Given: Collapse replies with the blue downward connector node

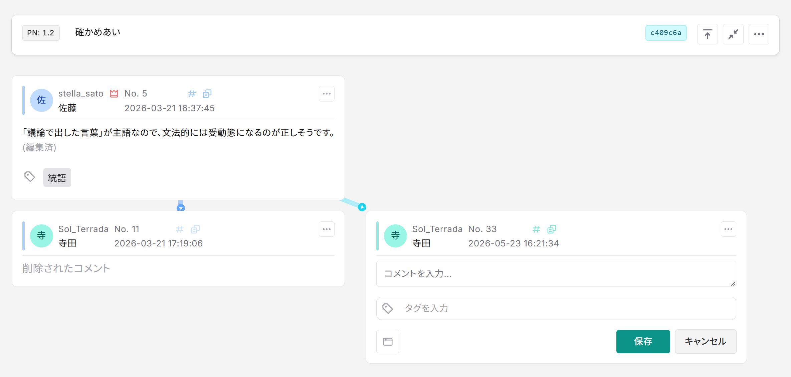Looking at the screenshot, I should point(181,208).
